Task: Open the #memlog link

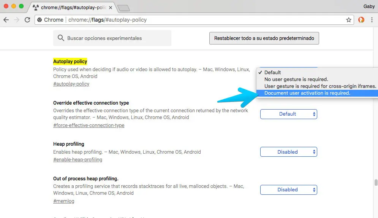Action: pyautogui.click(x=64, y=201)
